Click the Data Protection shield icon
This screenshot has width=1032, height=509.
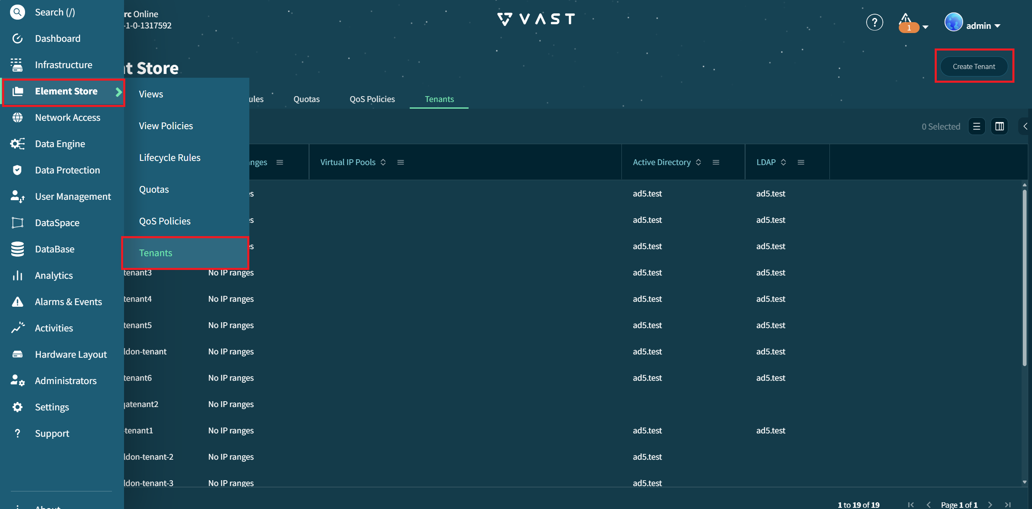pos(17,170)
